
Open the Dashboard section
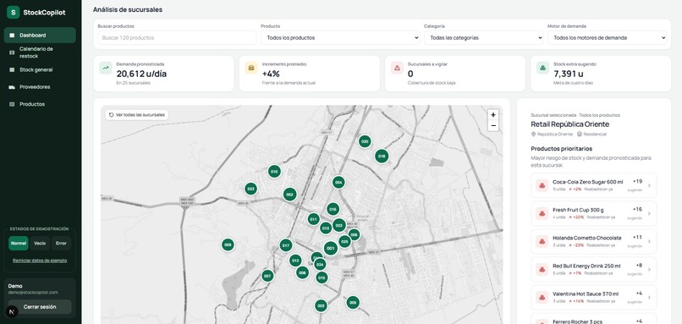click(40, 36)
